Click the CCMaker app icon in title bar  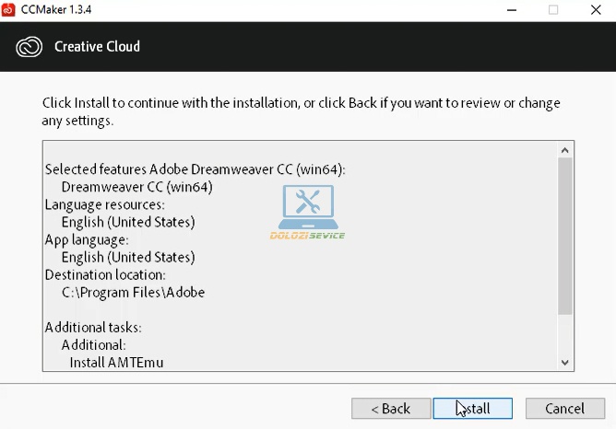click(x=11, y=9)
